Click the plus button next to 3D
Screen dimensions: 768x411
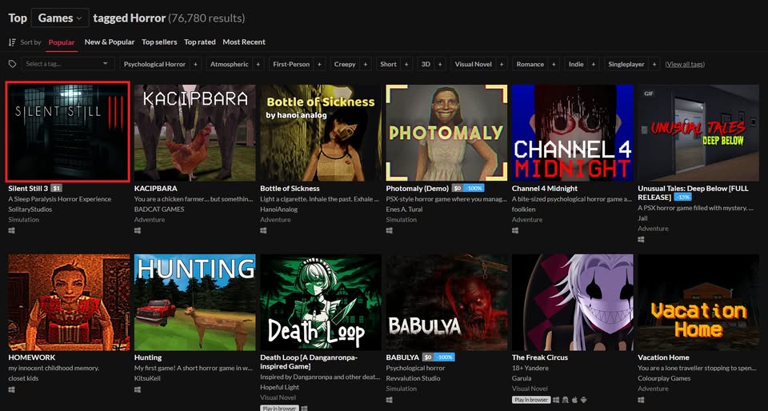click(440, 64)
